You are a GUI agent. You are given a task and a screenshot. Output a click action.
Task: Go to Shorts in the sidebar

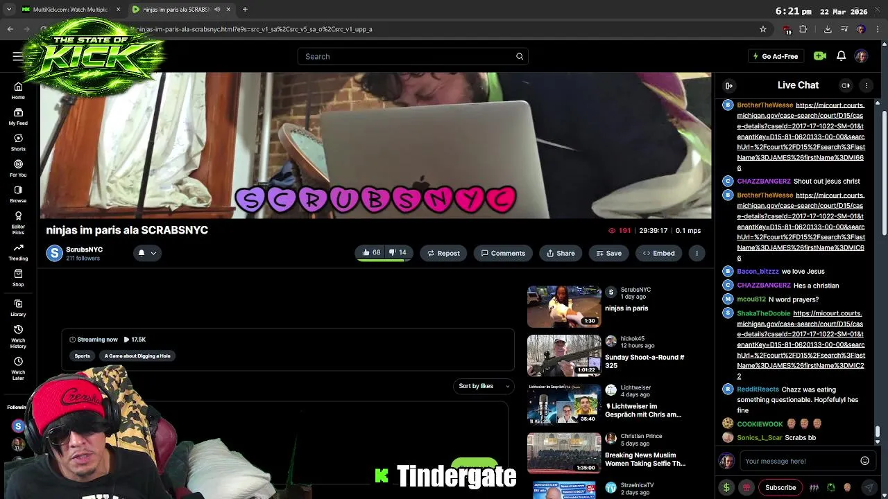coord(18,143)
